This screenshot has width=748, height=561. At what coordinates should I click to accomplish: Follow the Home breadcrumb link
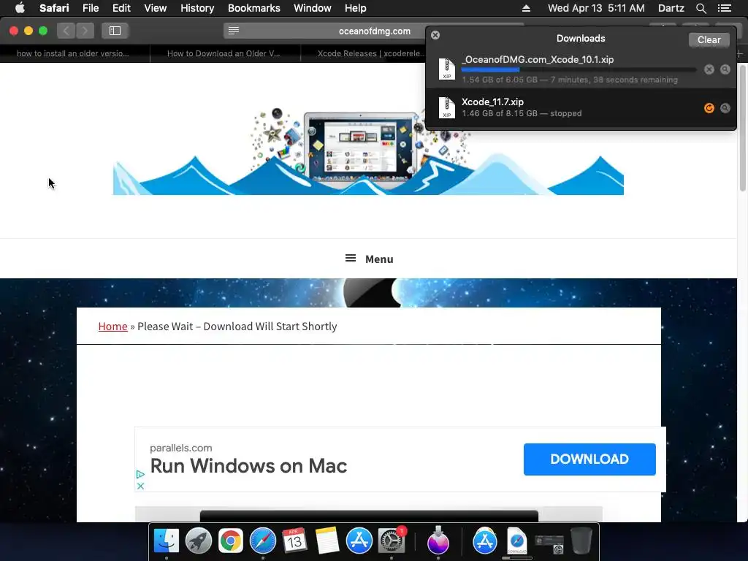112,327
